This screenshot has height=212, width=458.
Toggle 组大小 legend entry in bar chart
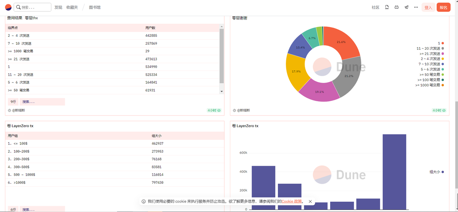pos(437,172)
